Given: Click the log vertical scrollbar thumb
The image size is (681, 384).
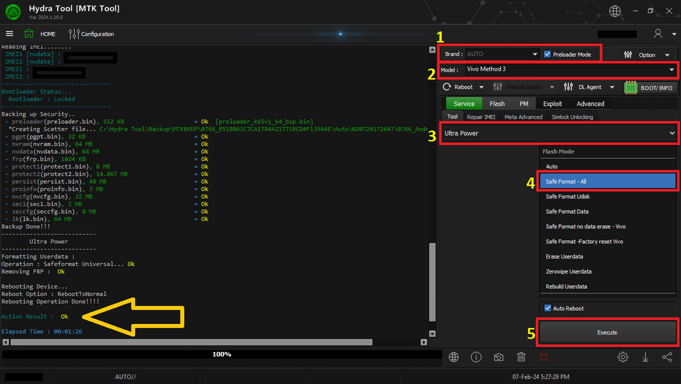Looking at the screenshot, I should 432,282.
